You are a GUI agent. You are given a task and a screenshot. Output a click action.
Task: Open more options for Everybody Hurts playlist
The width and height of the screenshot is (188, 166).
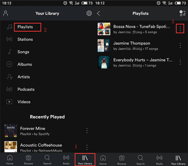(180, 62)
